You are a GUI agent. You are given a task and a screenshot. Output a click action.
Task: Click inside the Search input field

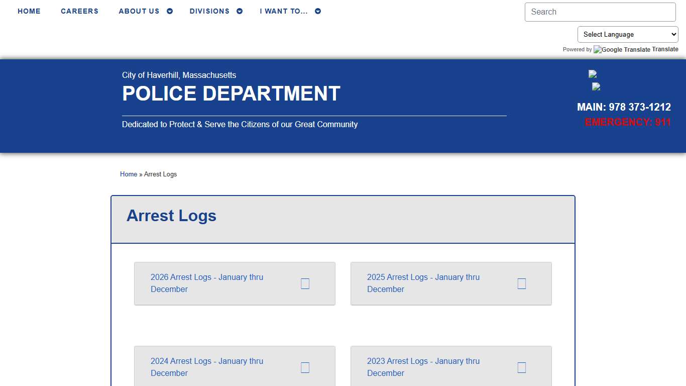pos(600,12)
